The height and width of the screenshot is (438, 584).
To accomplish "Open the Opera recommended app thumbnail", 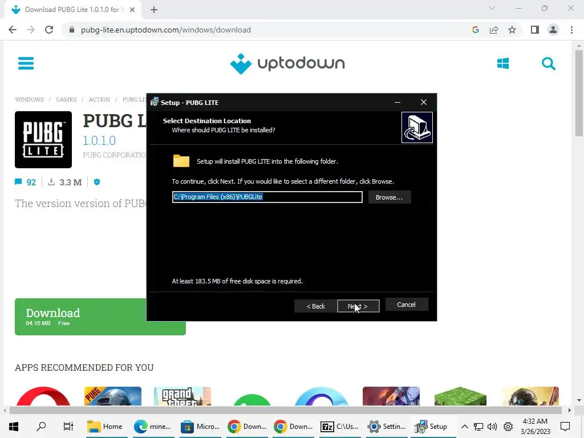I will (x=43, y=396).
